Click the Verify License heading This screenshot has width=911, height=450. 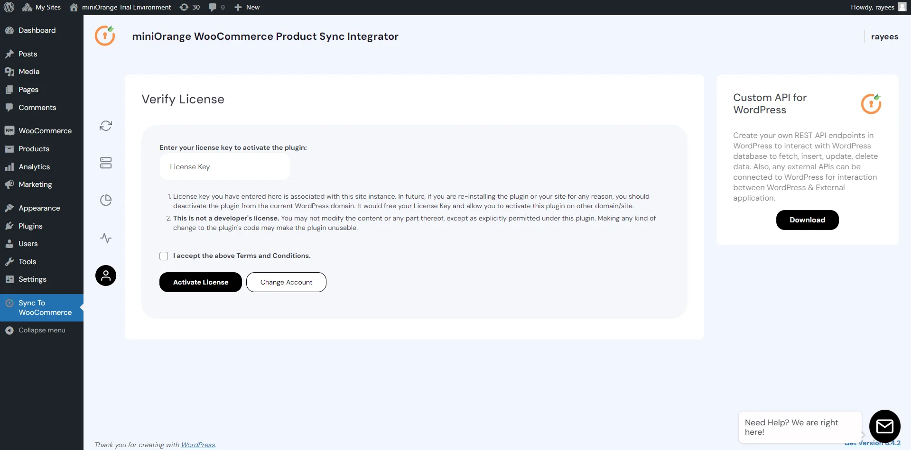tap(183, 99)
